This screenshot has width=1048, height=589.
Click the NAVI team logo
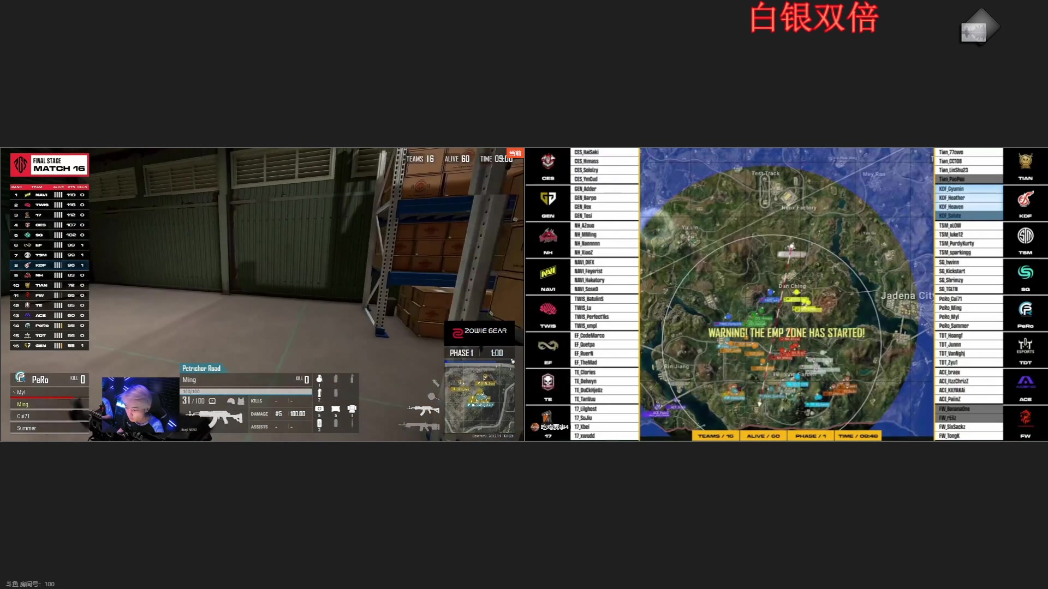click(548, 272)
